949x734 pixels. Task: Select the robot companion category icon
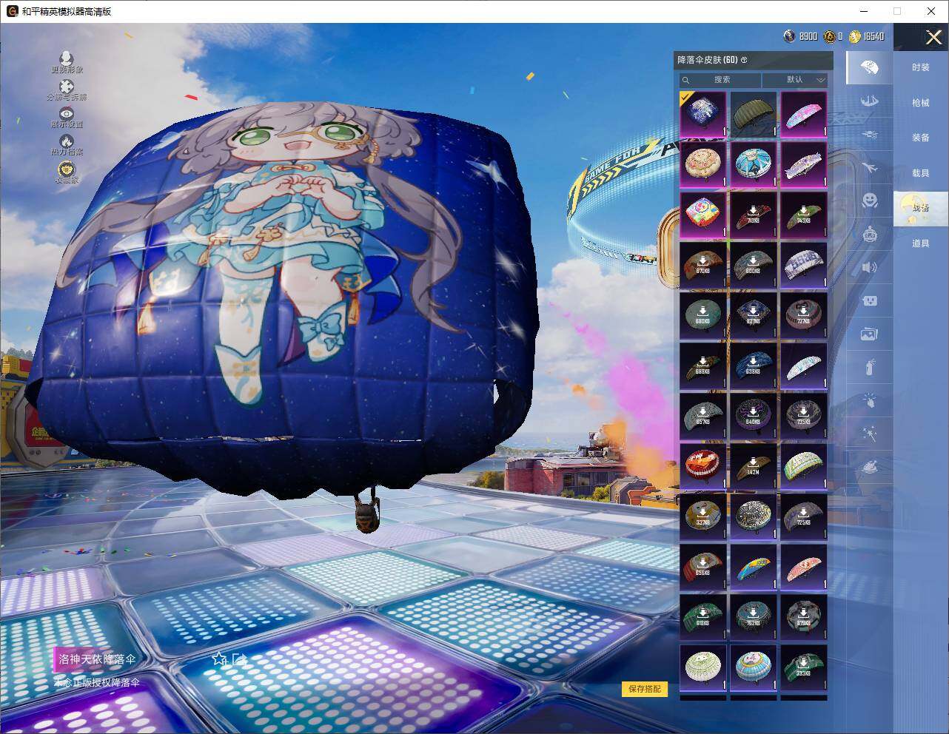coord(870,235)
